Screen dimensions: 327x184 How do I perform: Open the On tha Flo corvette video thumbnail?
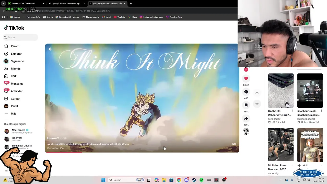[281, 90]
